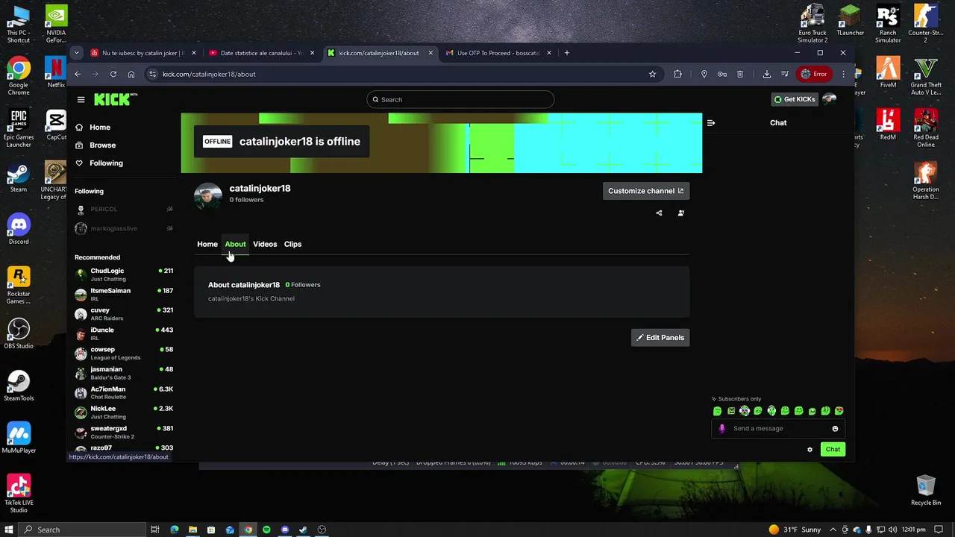Open Discord from the taskbar
The image size is (955, 537).
tap(285, 530)
